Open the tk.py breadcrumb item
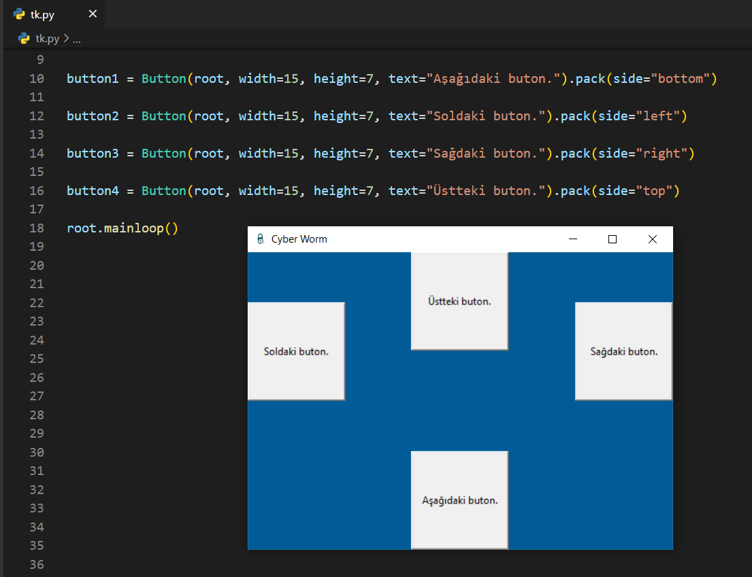The width and height of the screenshot is (752, 577). (48, 39)
